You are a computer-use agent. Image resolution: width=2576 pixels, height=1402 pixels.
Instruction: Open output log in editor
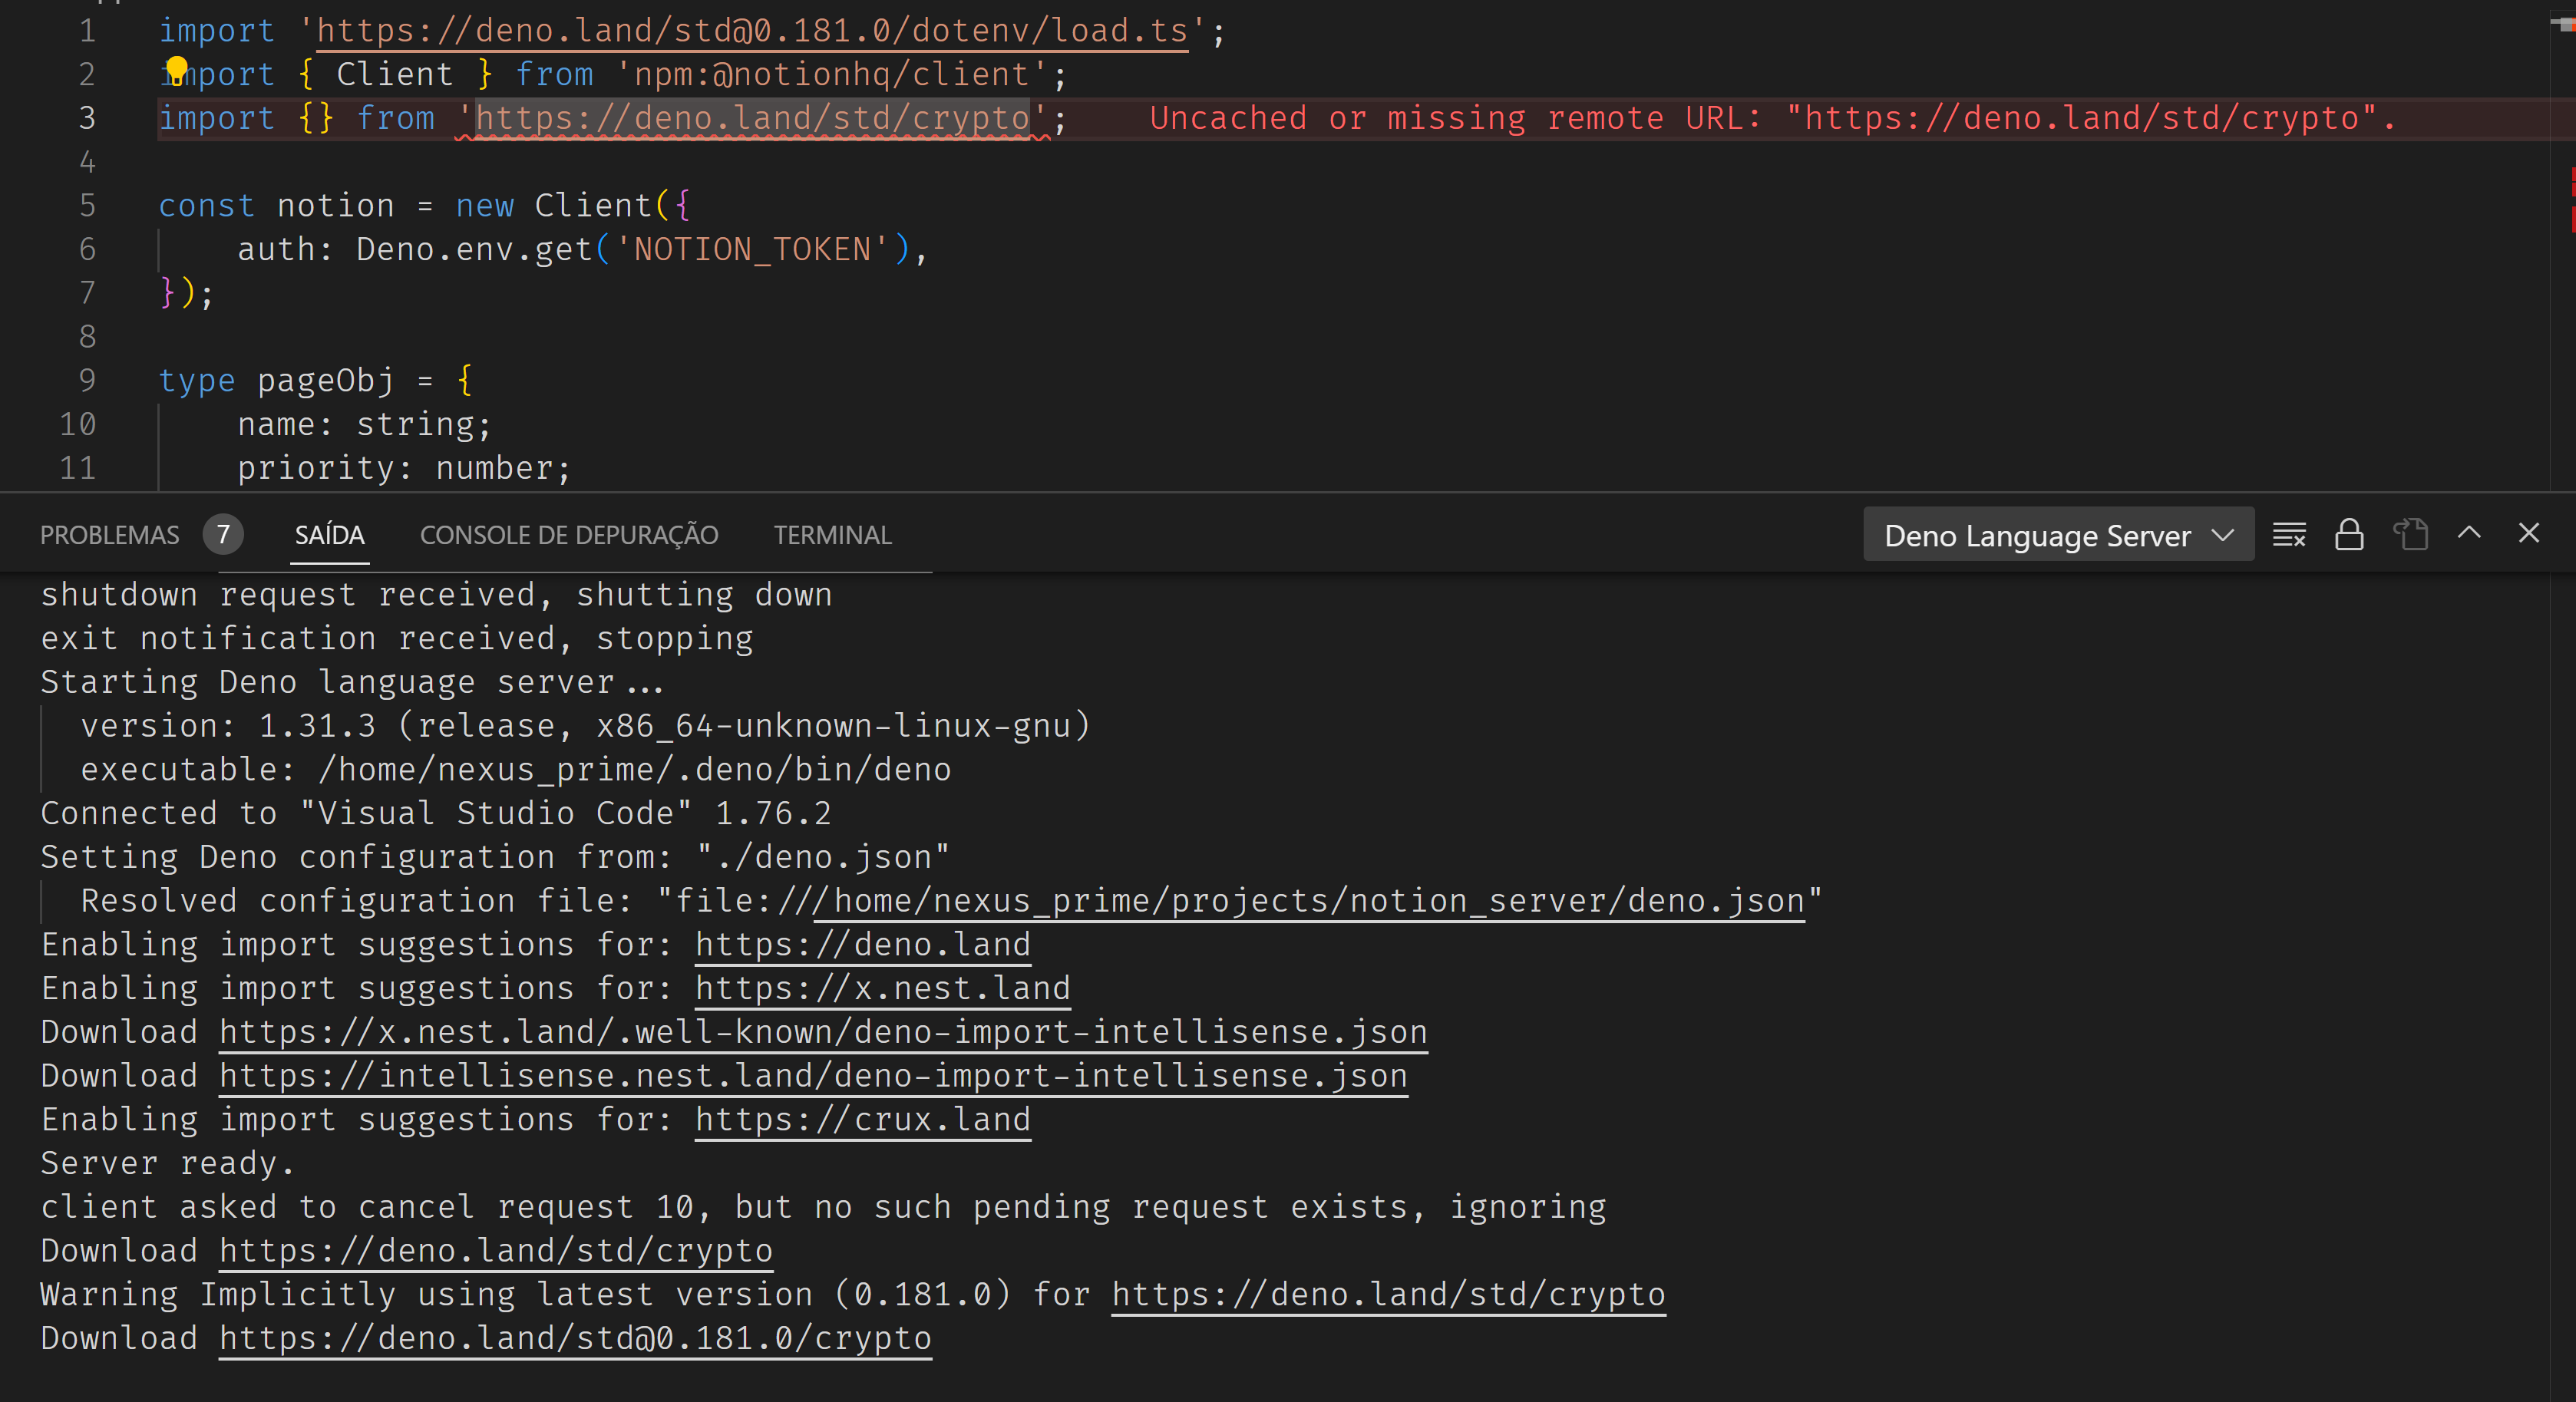coord(2410,535)
